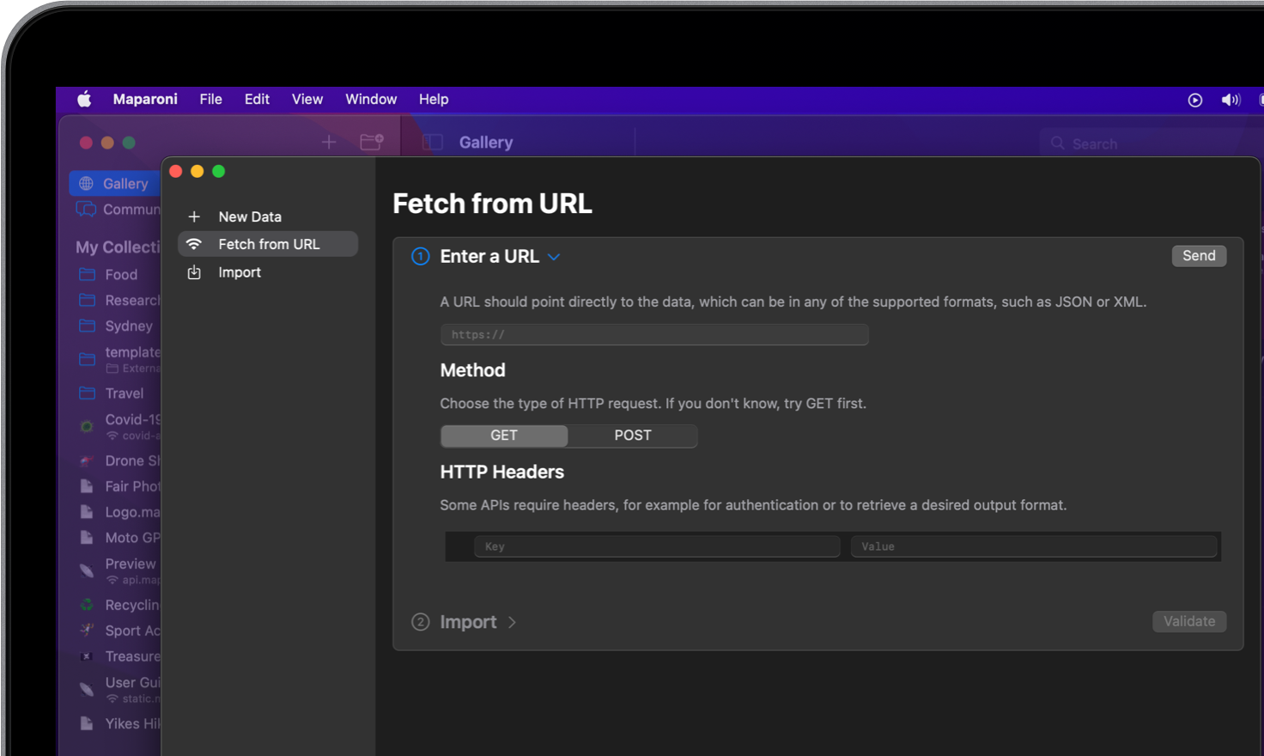Select the POST method
The width and height of the screenshot is (1264, 756).
(x=633, y=436)
